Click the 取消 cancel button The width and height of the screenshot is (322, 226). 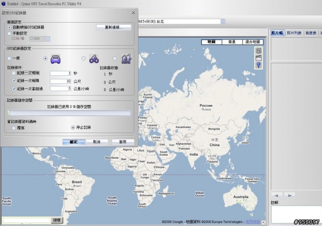(x=97, y=142)
